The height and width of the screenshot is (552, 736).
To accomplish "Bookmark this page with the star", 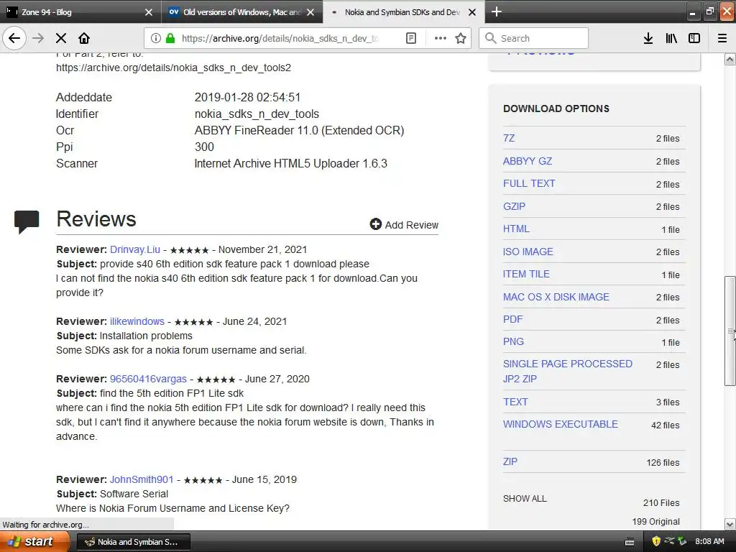I will pos(461,38).
